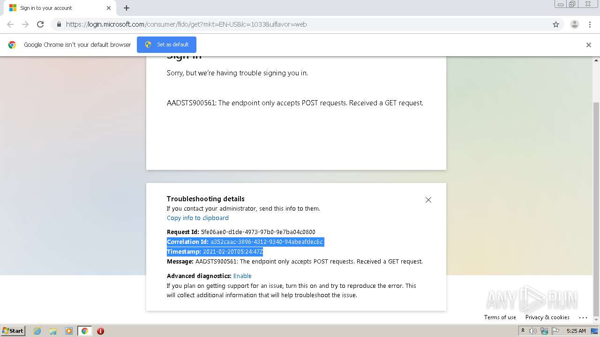Click the AADSTS900561 error message at top
600x337 pixels.
(295, 103)
